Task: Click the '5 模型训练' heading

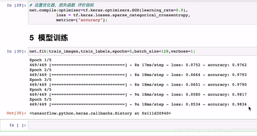Action: pyautogui.click(x=49, y=38)
